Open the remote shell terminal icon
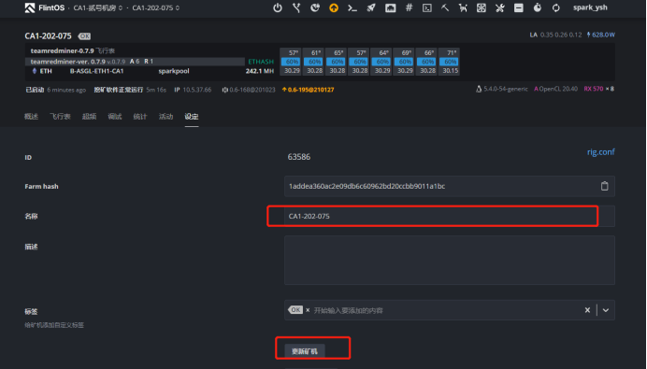Screen dimensions: 647x369 click(x=427, y=7)
